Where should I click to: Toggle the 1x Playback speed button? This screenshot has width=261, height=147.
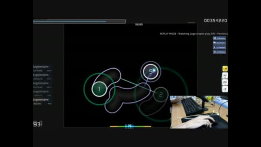click(x=219, y=47)
